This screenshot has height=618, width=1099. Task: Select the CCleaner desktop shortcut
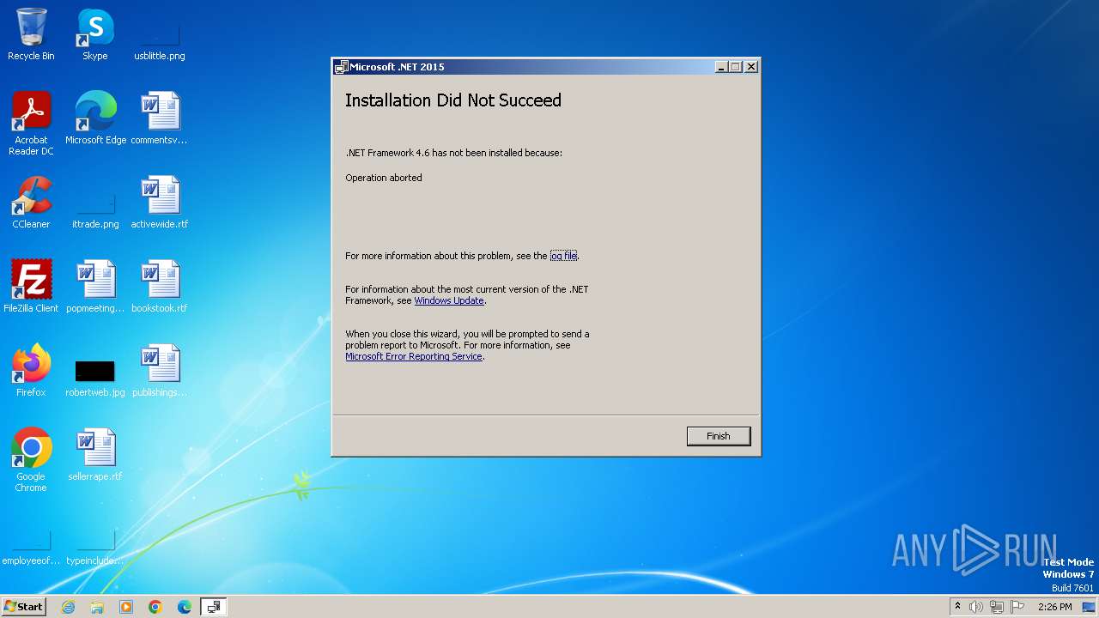(x=31, y=203)
